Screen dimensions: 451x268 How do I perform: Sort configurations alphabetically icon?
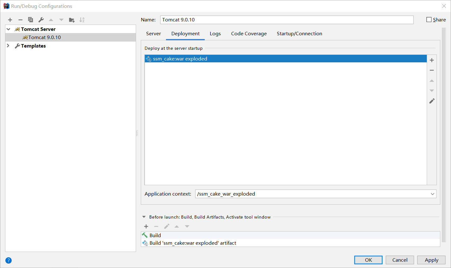pos(82,20)
